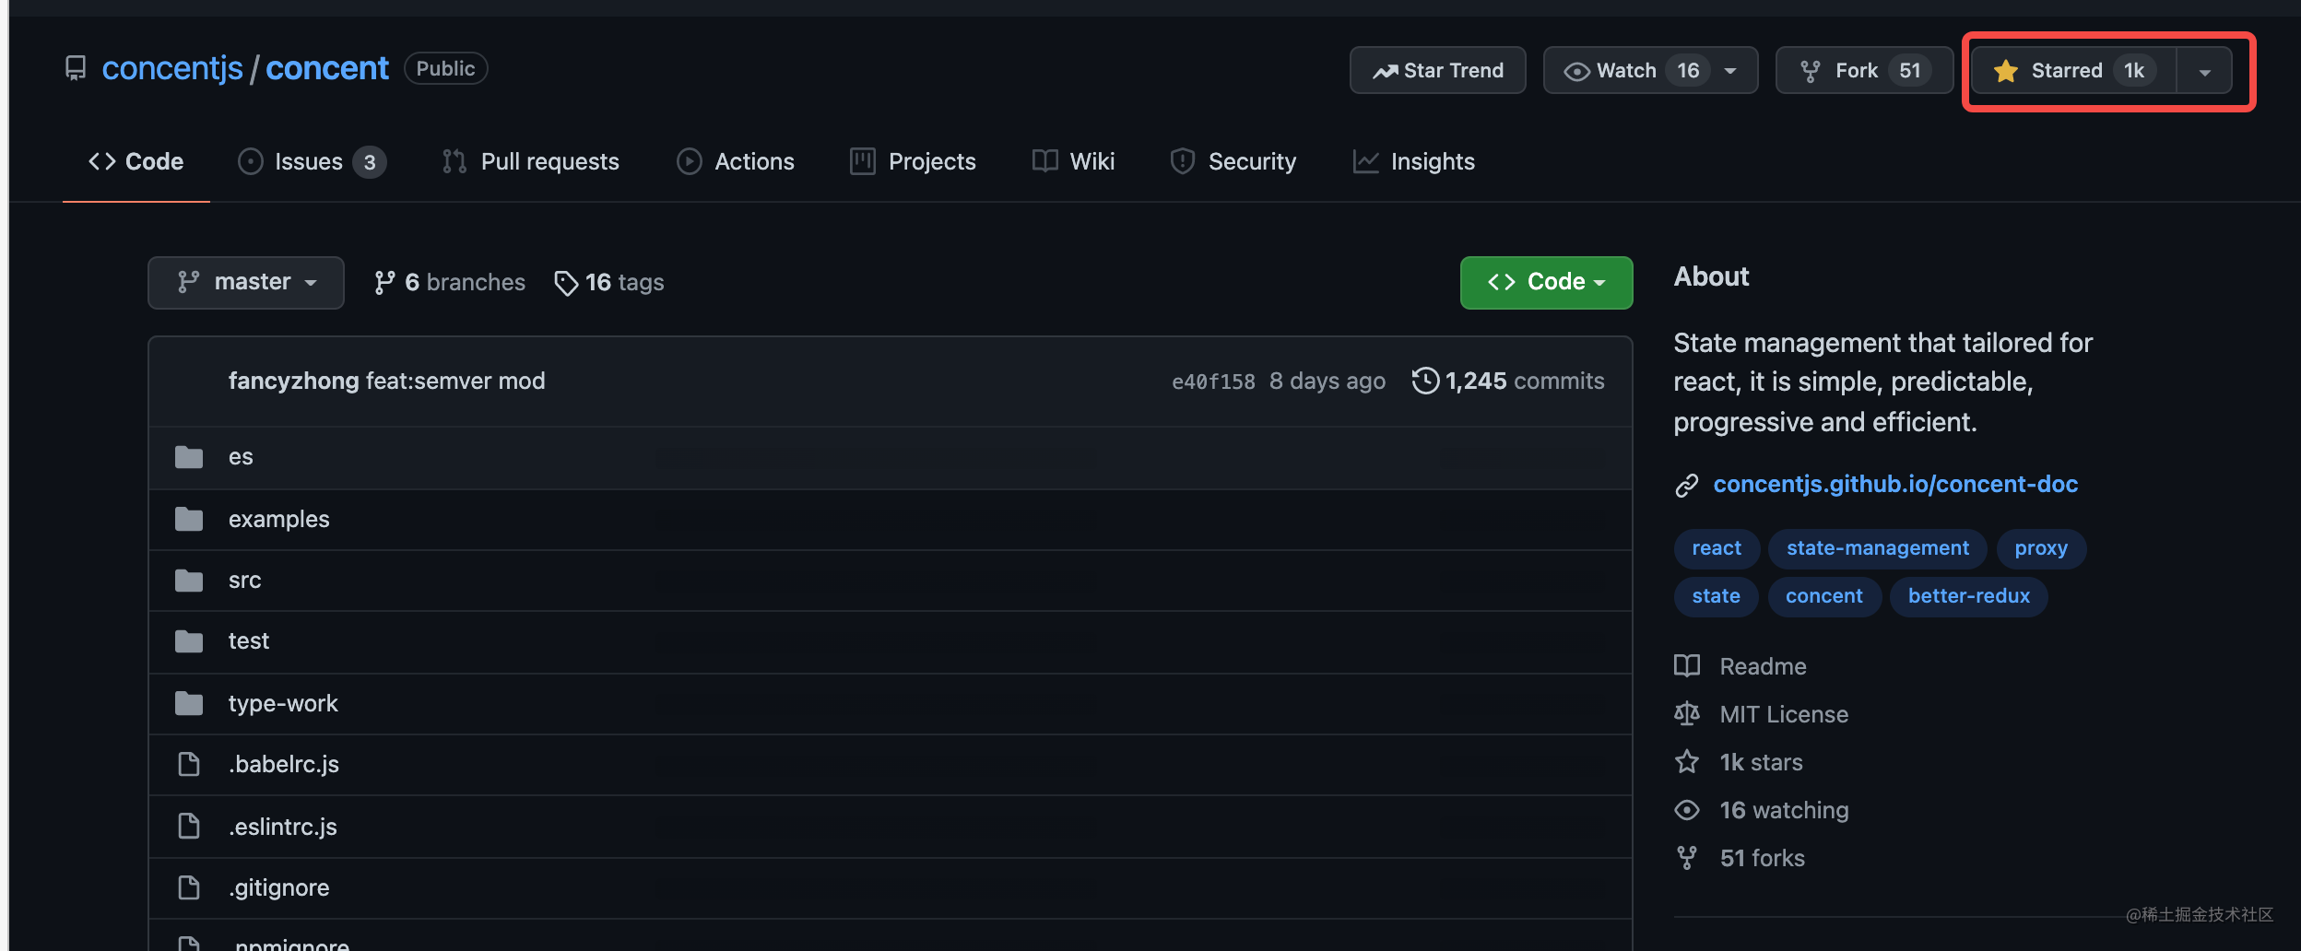
Task: Toggle the Starred button
Action: [2074, 70]
